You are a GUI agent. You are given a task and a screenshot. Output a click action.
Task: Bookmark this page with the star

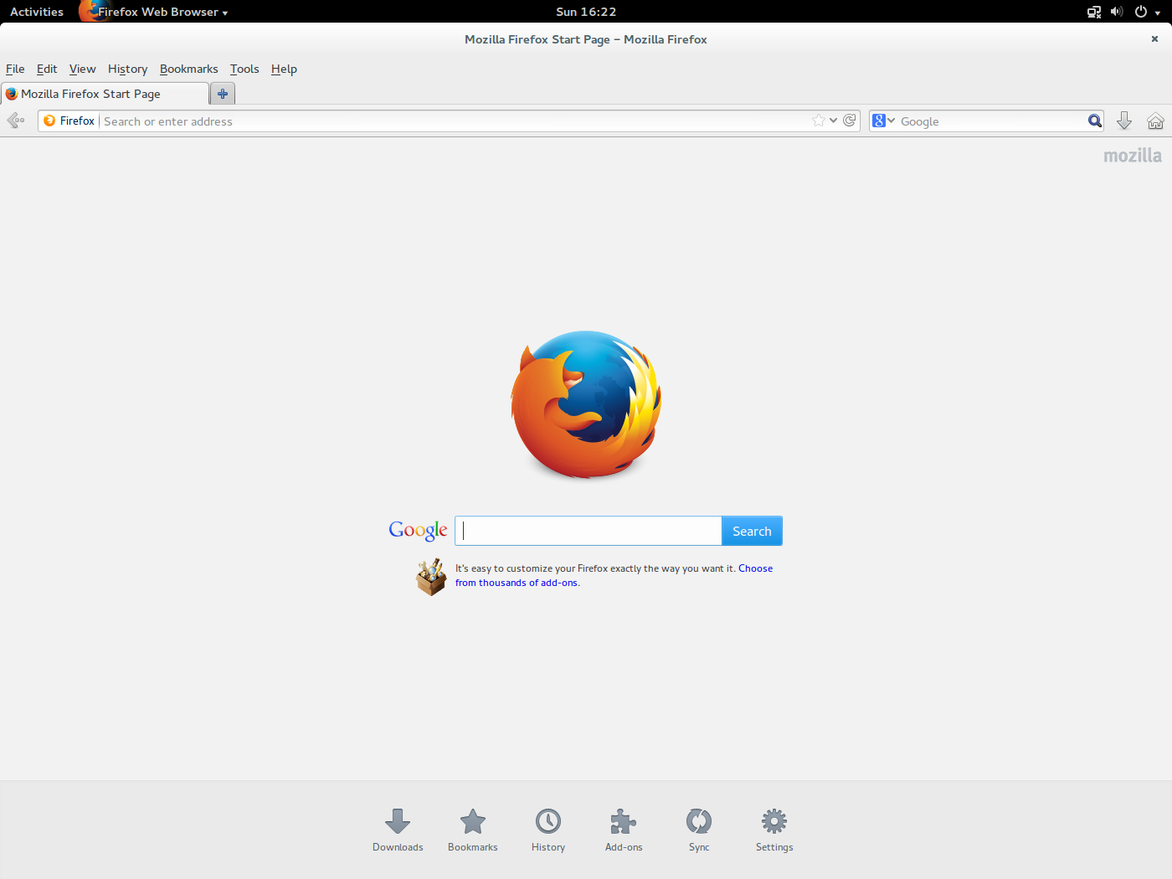tap(819, 121)
